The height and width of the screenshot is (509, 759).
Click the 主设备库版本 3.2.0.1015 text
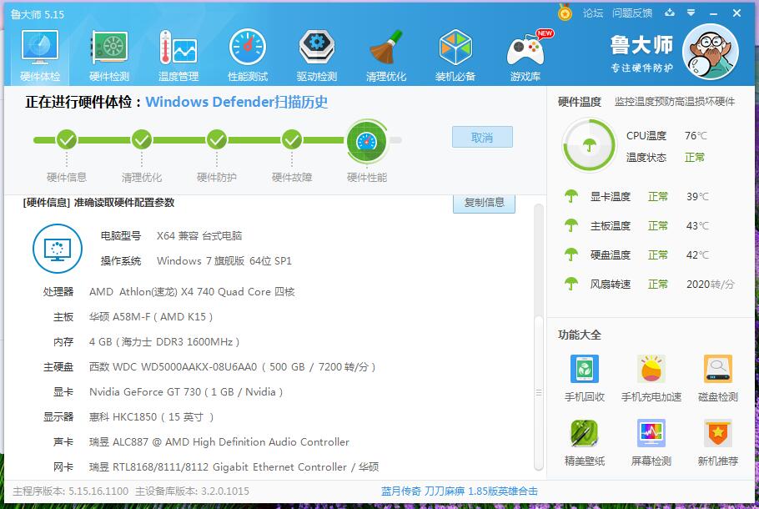pos(192,491)
